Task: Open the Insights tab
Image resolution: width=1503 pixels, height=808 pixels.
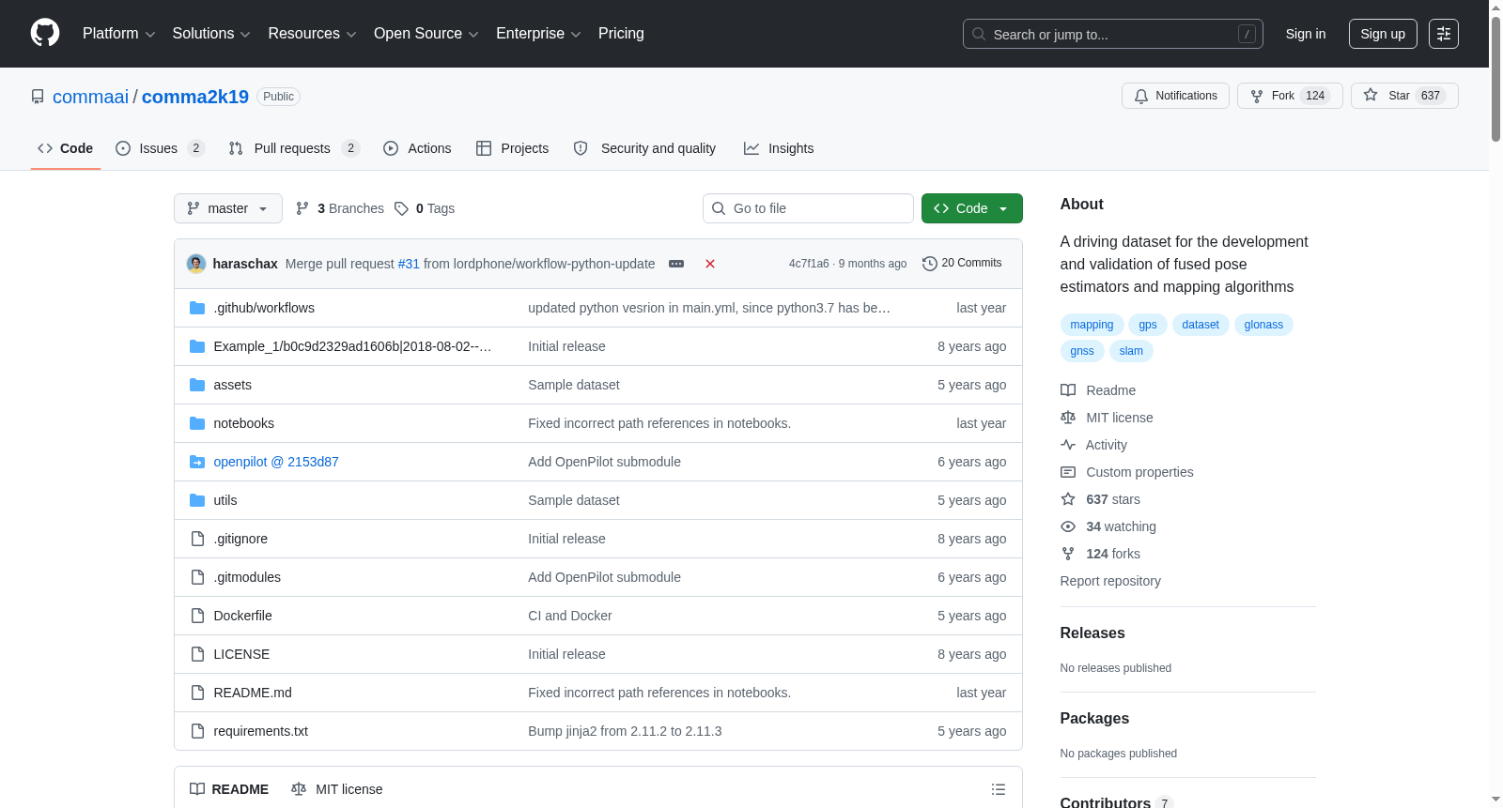Action: [x=779, y=148]
